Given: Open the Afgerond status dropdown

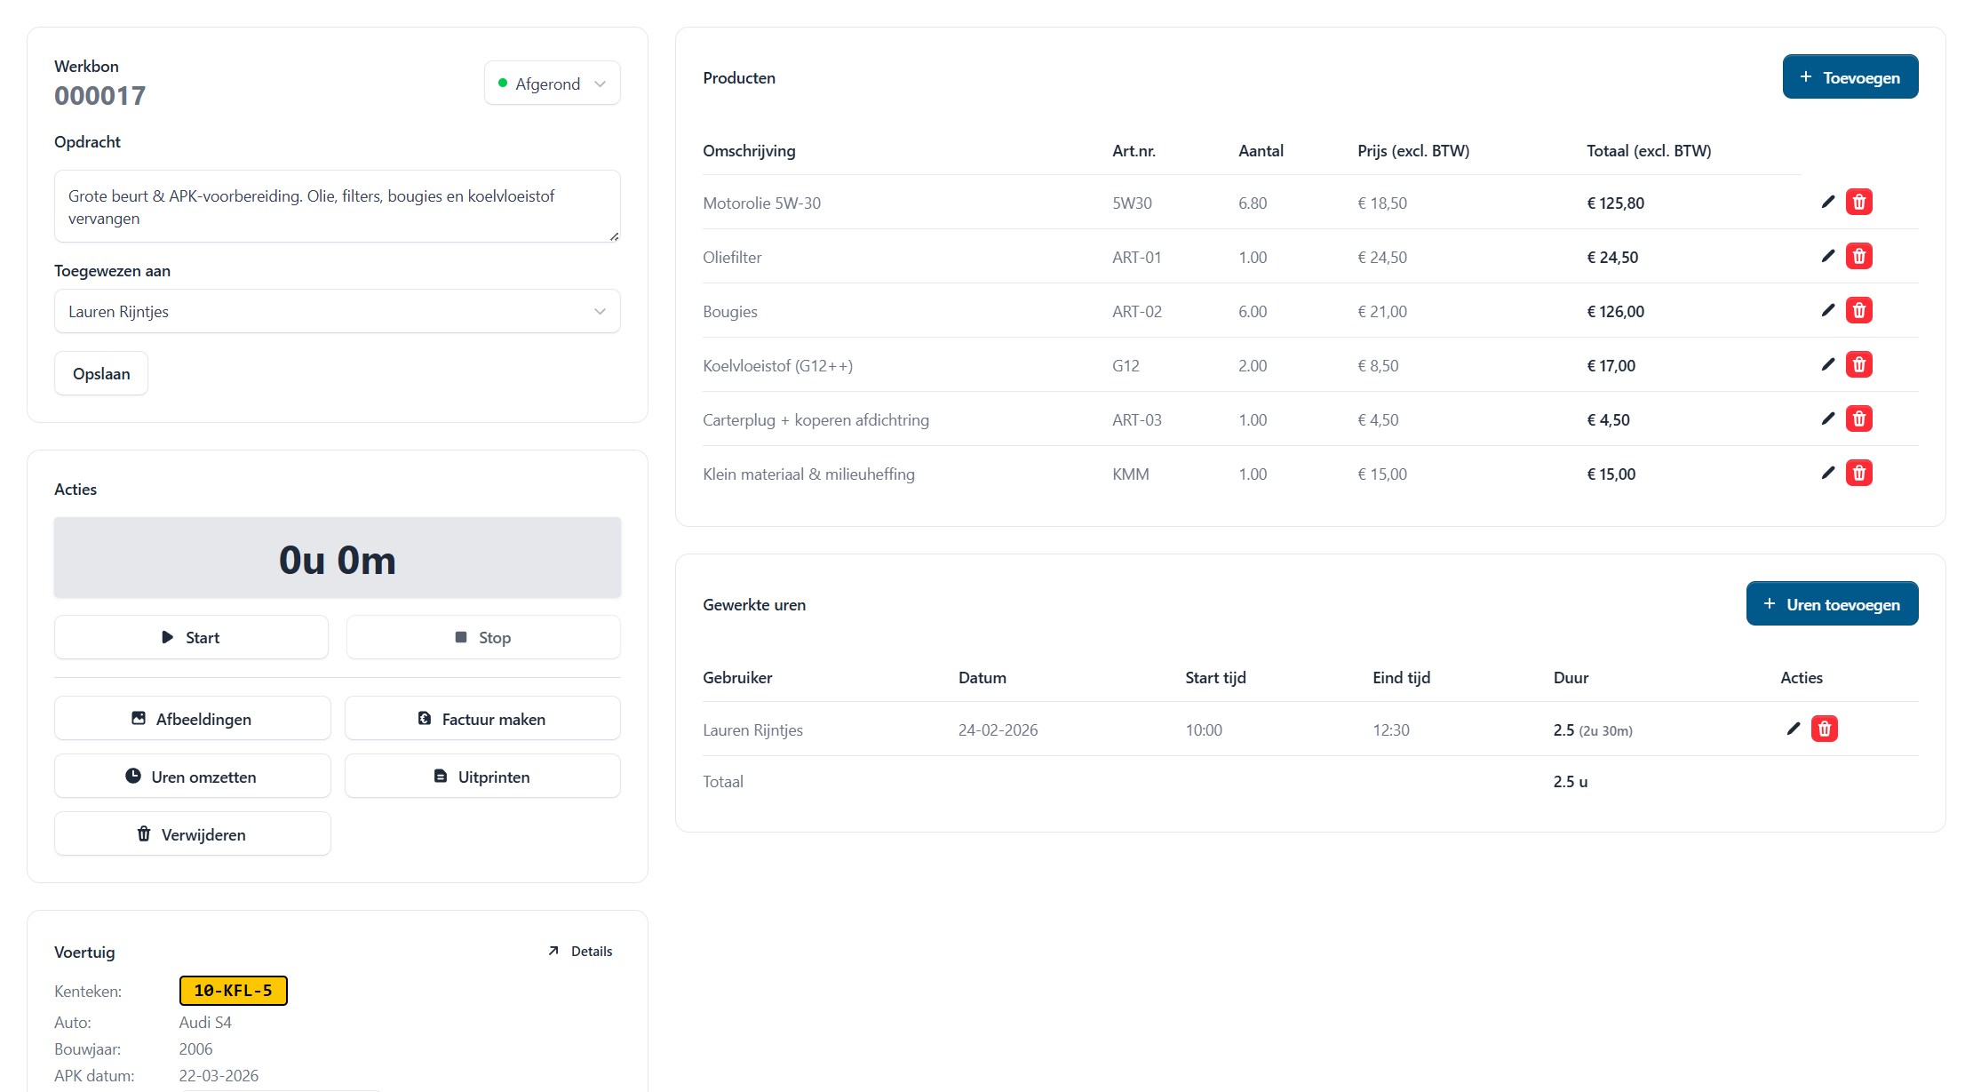Looking at the screenshot, I should tap(552, 83).
